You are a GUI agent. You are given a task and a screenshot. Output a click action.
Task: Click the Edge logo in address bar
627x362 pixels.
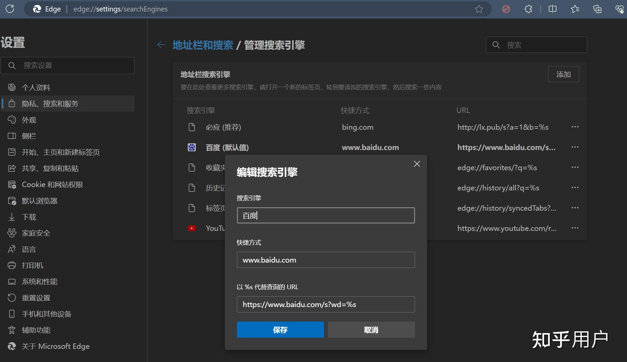point(37,9)
